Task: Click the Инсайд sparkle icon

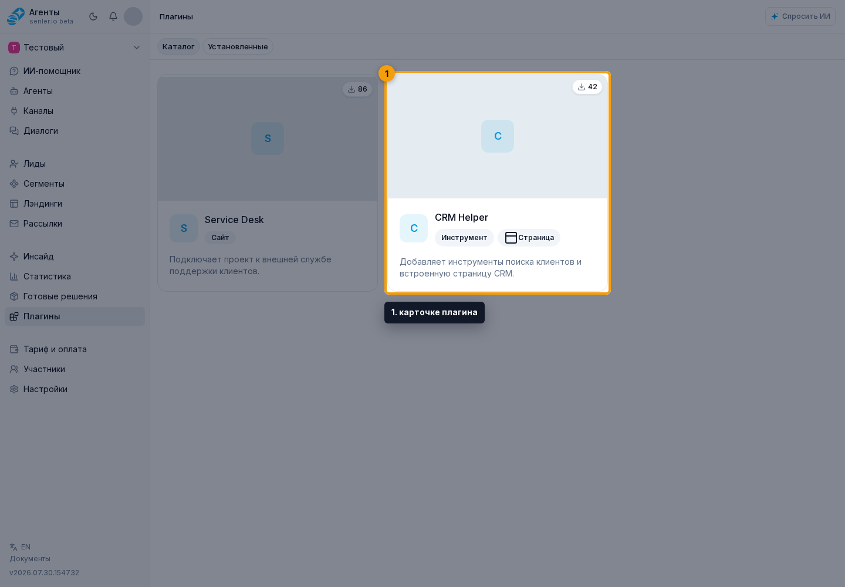Action: coord(14,257)
